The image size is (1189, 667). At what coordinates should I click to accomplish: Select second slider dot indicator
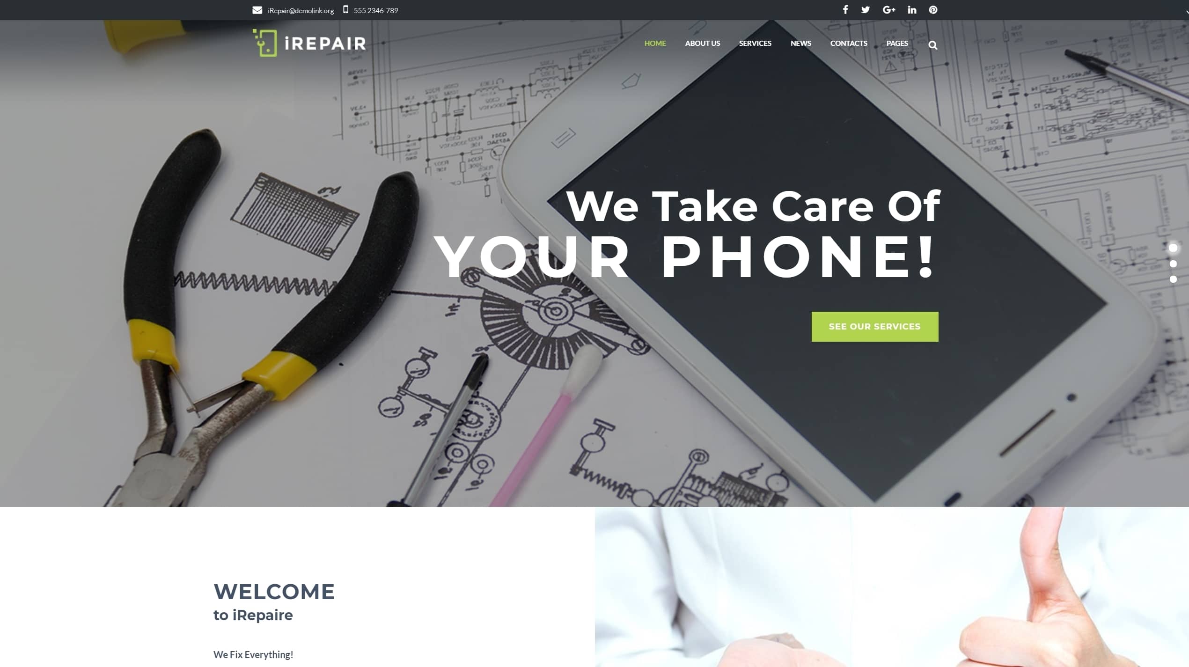(1174, 262)
